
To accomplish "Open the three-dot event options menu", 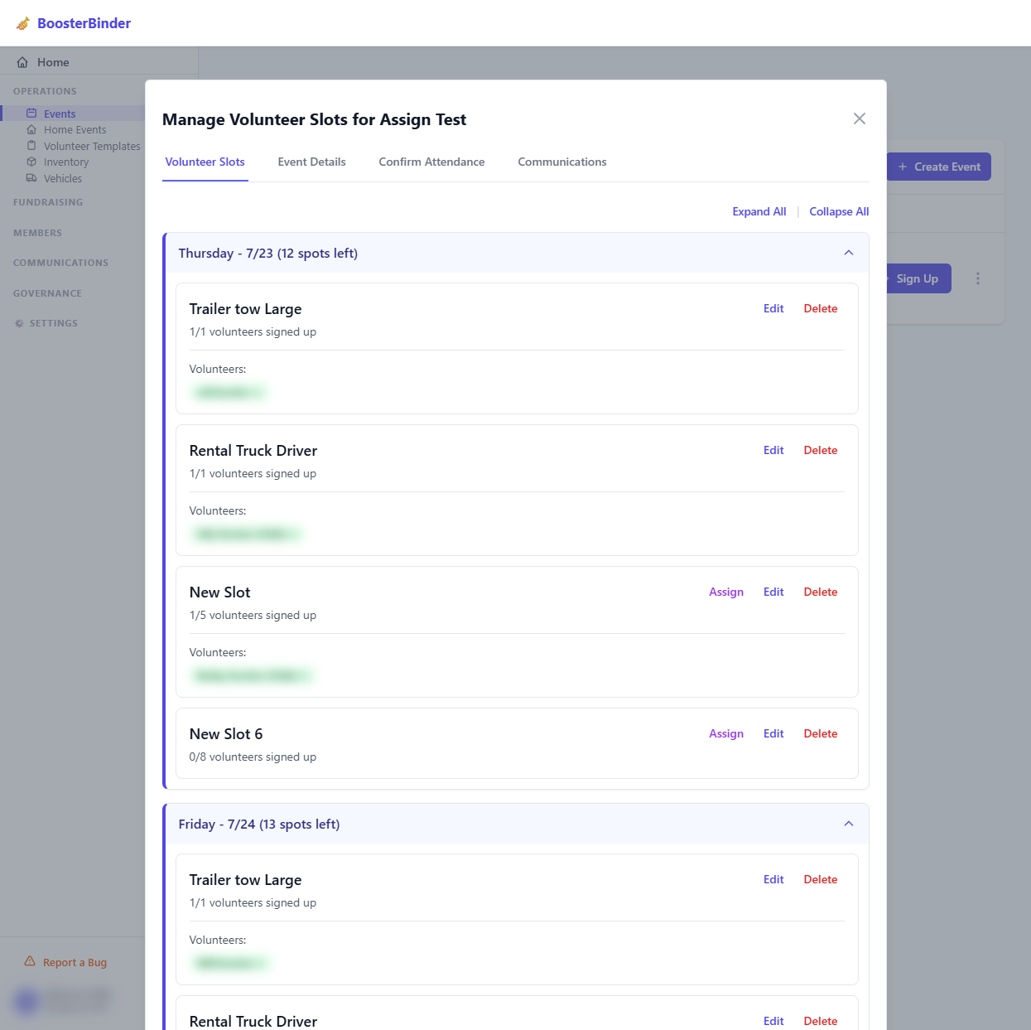I will point(978,278).
